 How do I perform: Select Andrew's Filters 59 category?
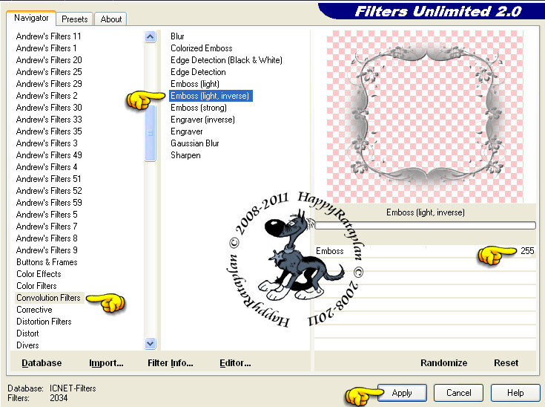click(x=49, y=202)
